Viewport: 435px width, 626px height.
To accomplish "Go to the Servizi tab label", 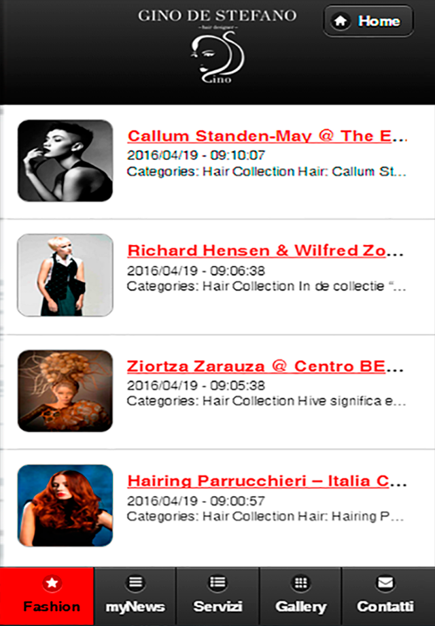I will click(217, 606).
